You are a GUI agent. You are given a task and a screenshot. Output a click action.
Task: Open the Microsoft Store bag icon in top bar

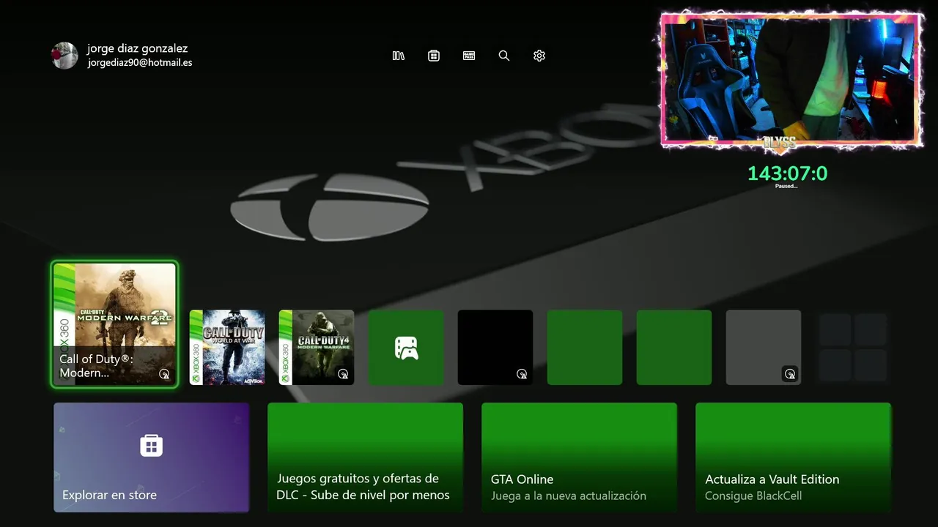pos(434,56)
